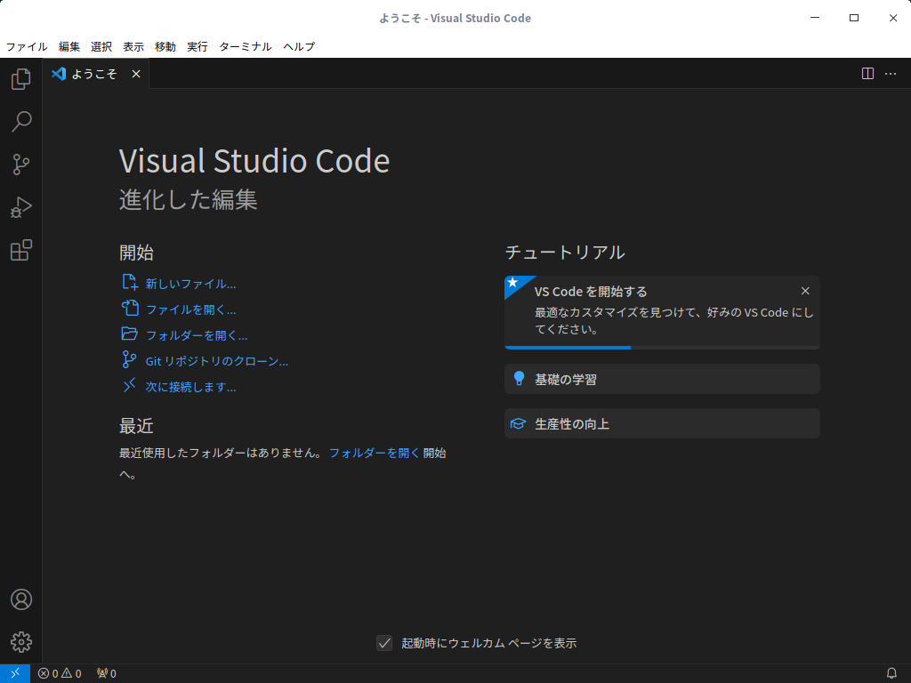Open notifications bell in status bar
Viewport: 911px width, 683px height.
pyautogui.click(x=891, y=673)
